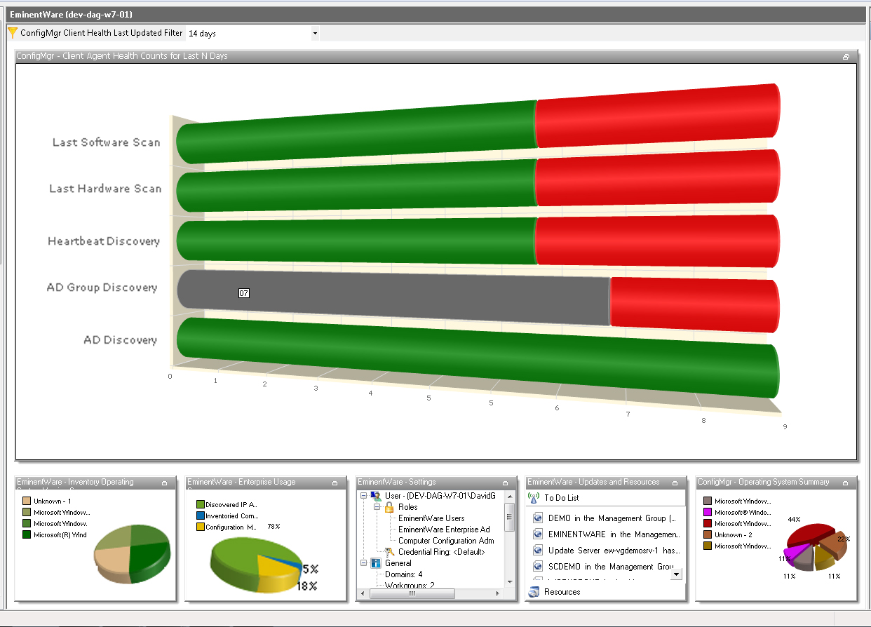This screenshot has width=871, height=627.
Task: Click the icon beside 'EMINENTWARE in the Managemen..'
Action: tap(538, 534)
